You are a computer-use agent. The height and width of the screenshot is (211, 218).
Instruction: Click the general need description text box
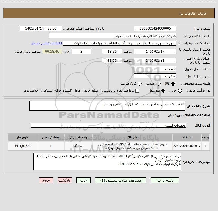[x=107, y=106]
